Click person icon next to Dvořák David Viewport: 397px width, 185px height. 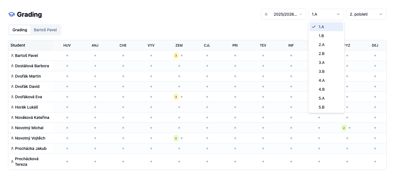coord(12,87)
